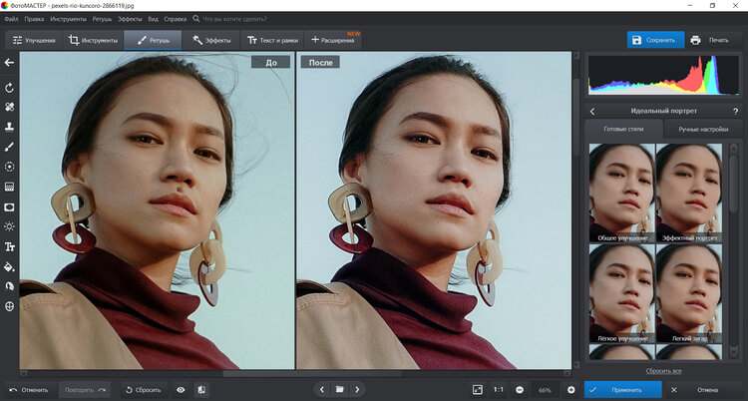Screen dimensions: 748x401
Task: Click the Сбросить reset button
Action: (144, 390)
